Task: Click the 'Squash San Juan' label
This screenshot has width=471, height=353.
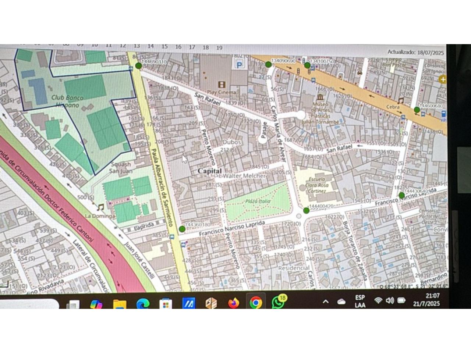Action: pyautogui.click(x=121, y=168)
